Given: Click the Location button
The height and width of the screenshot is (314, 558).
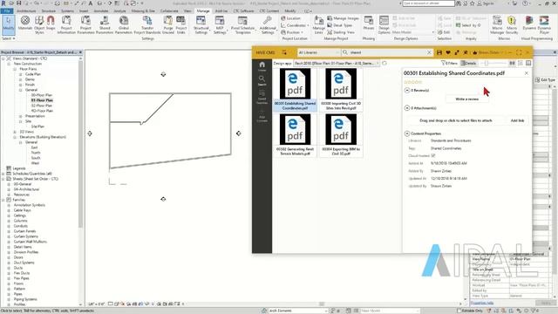Looking at the screenshot, I should [290, 18].
